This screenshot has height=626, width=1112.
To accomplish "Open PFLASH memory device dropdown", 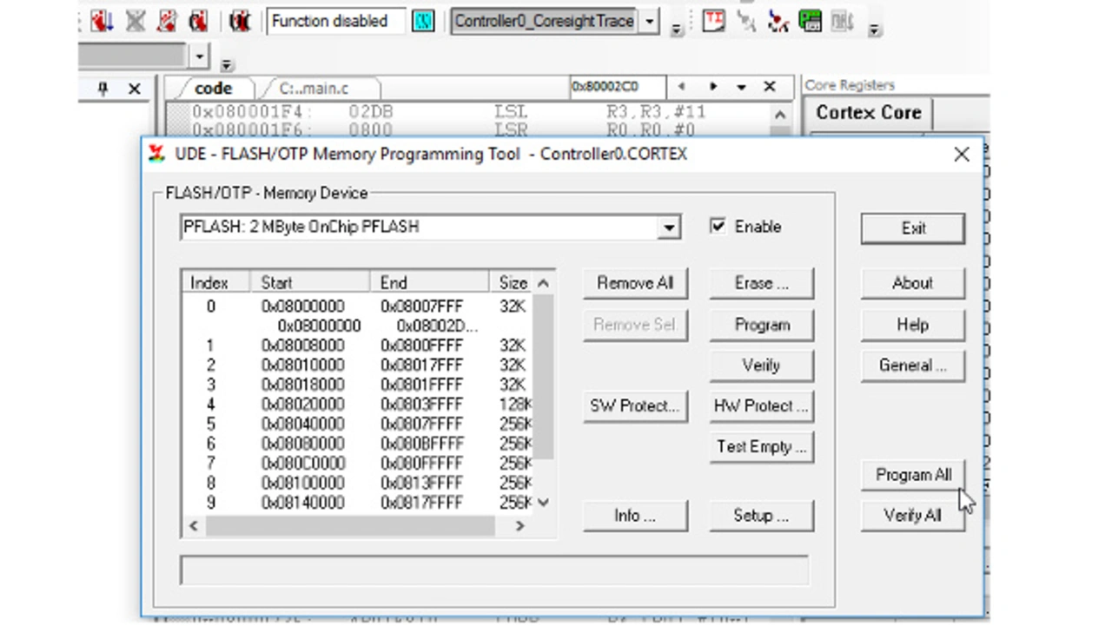I will tap(668, 227).
